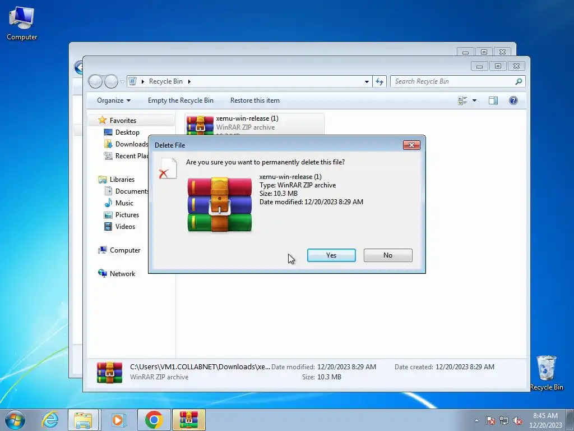Image resolution: width=574 pixels, height=431 pixels.
Task: Click the Recycle Bin breadcrumb
Action: click(166, 81)
